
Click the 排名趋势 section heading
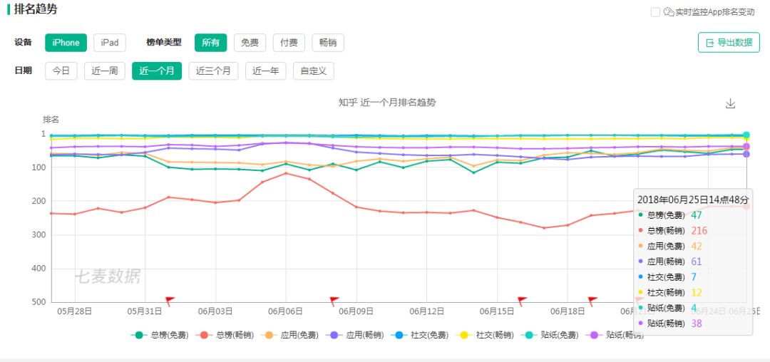pos(36,9)
